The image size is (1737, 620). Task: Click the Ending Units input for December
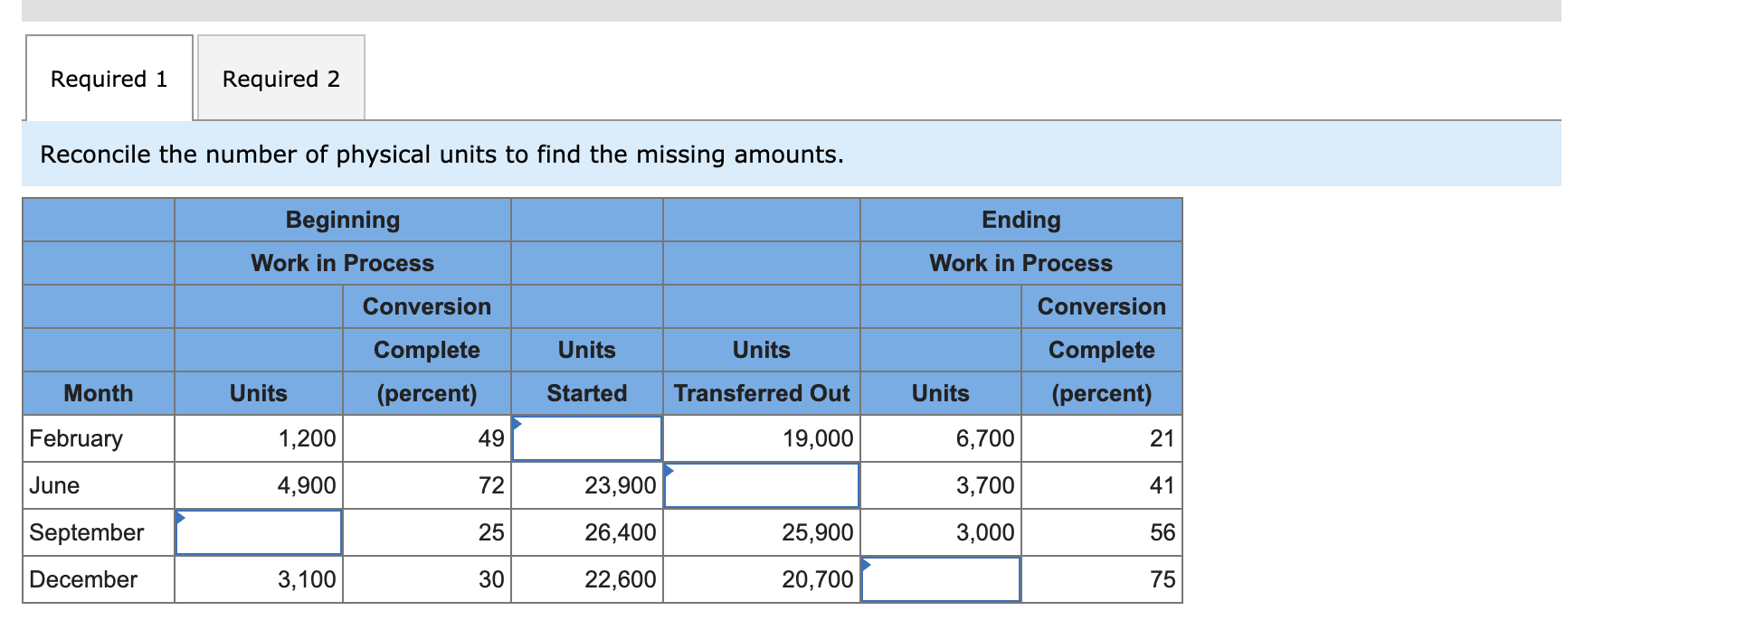tap(939, 579)
